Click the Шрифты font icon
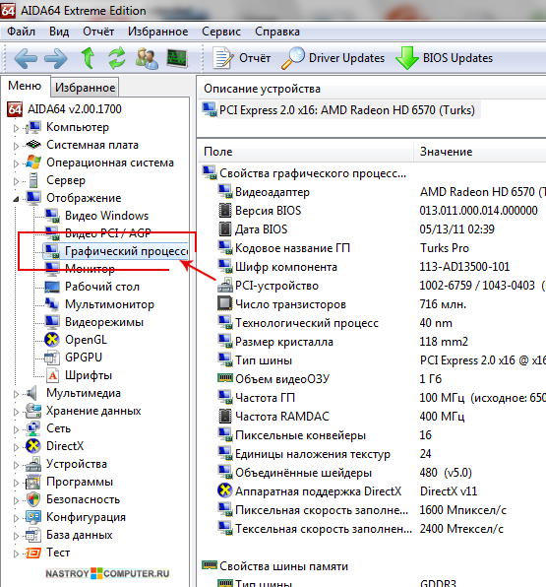This screenshot has width=546, height=587. coord(52,375)
